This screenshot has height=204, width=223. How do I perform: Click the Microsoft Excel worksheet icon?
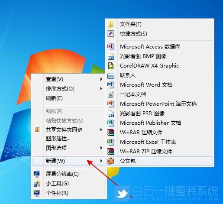(x=111, y=142)
